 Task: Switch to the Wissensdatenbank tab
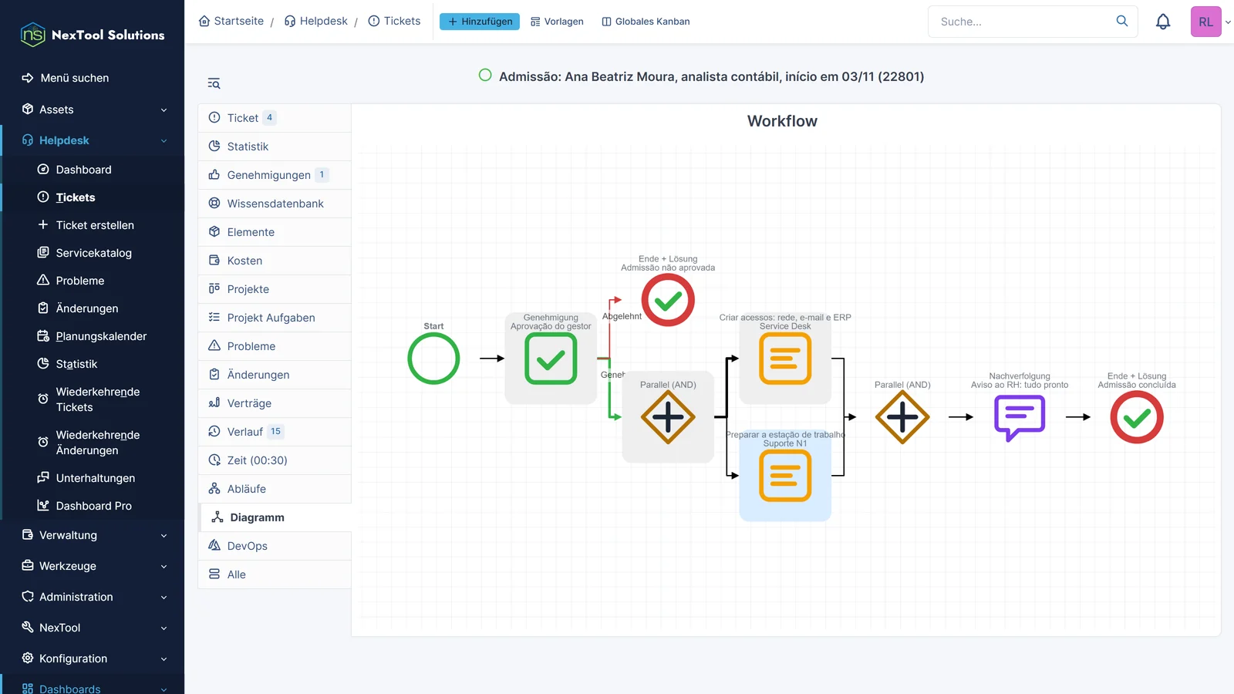tap(275, 204)
